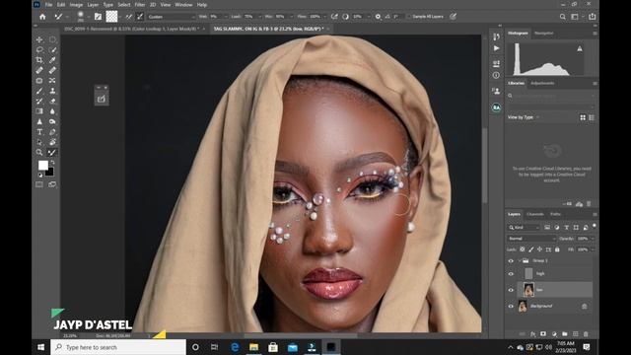Toggle lock all padlock

(557, 249)
